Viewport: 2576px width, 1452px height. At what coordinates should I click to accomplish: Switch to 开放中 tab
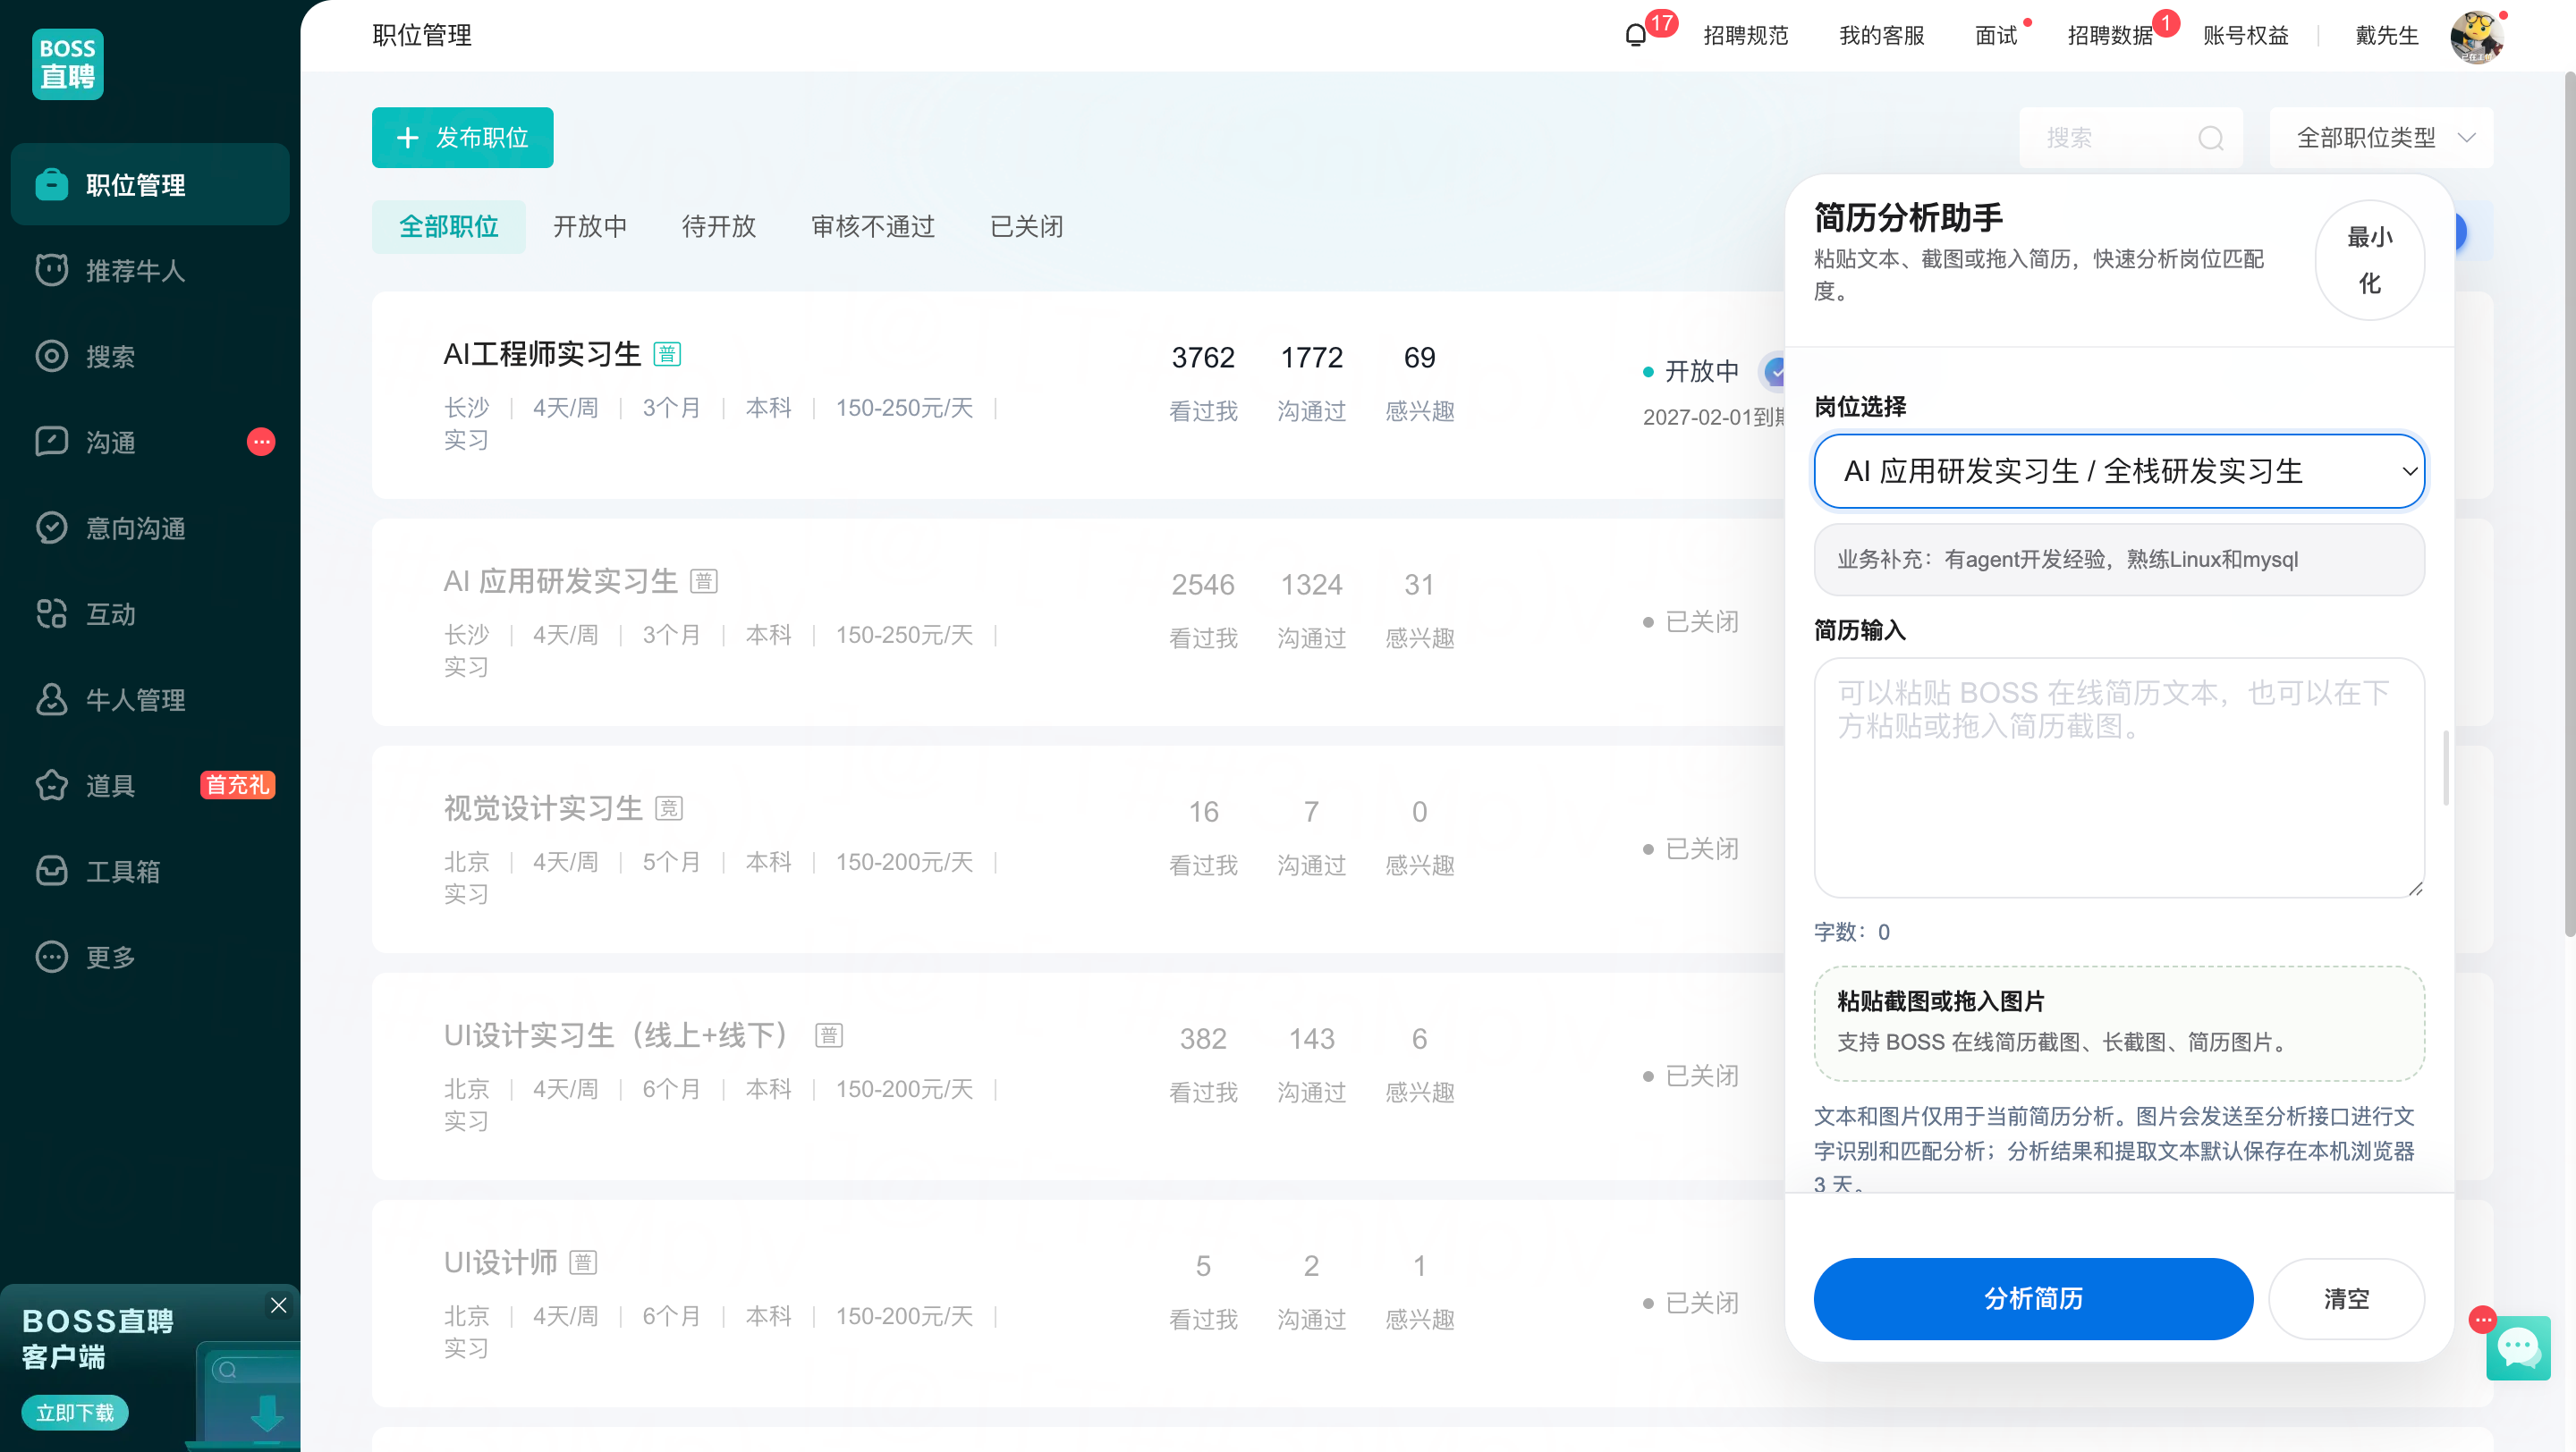point(590,227)
